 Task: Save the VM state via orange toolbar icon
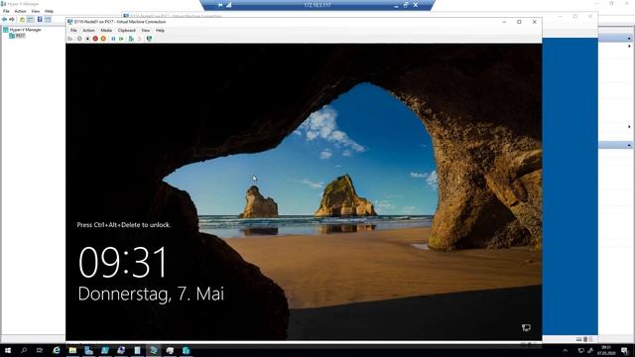click(x=103, y=39)
